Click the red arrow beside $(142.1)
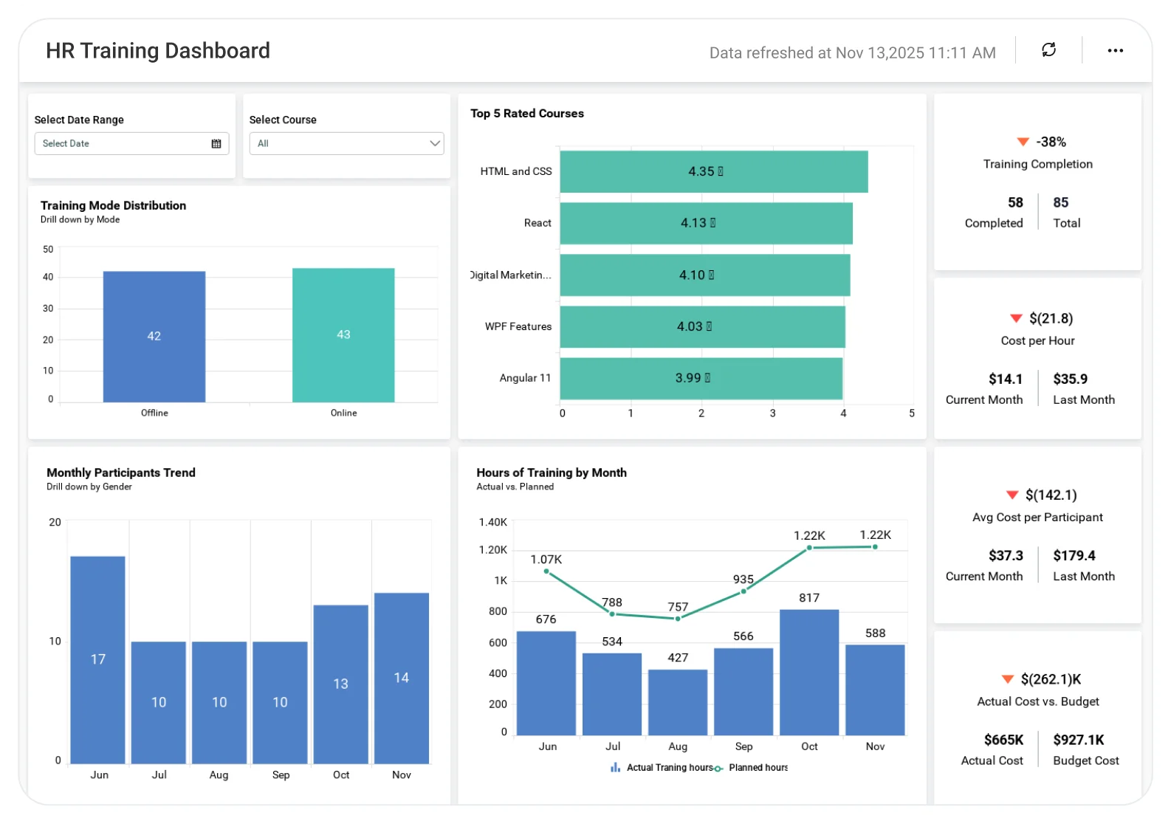The width and height of the screenshot is (1171, 821). click(x=1012, y=495)
